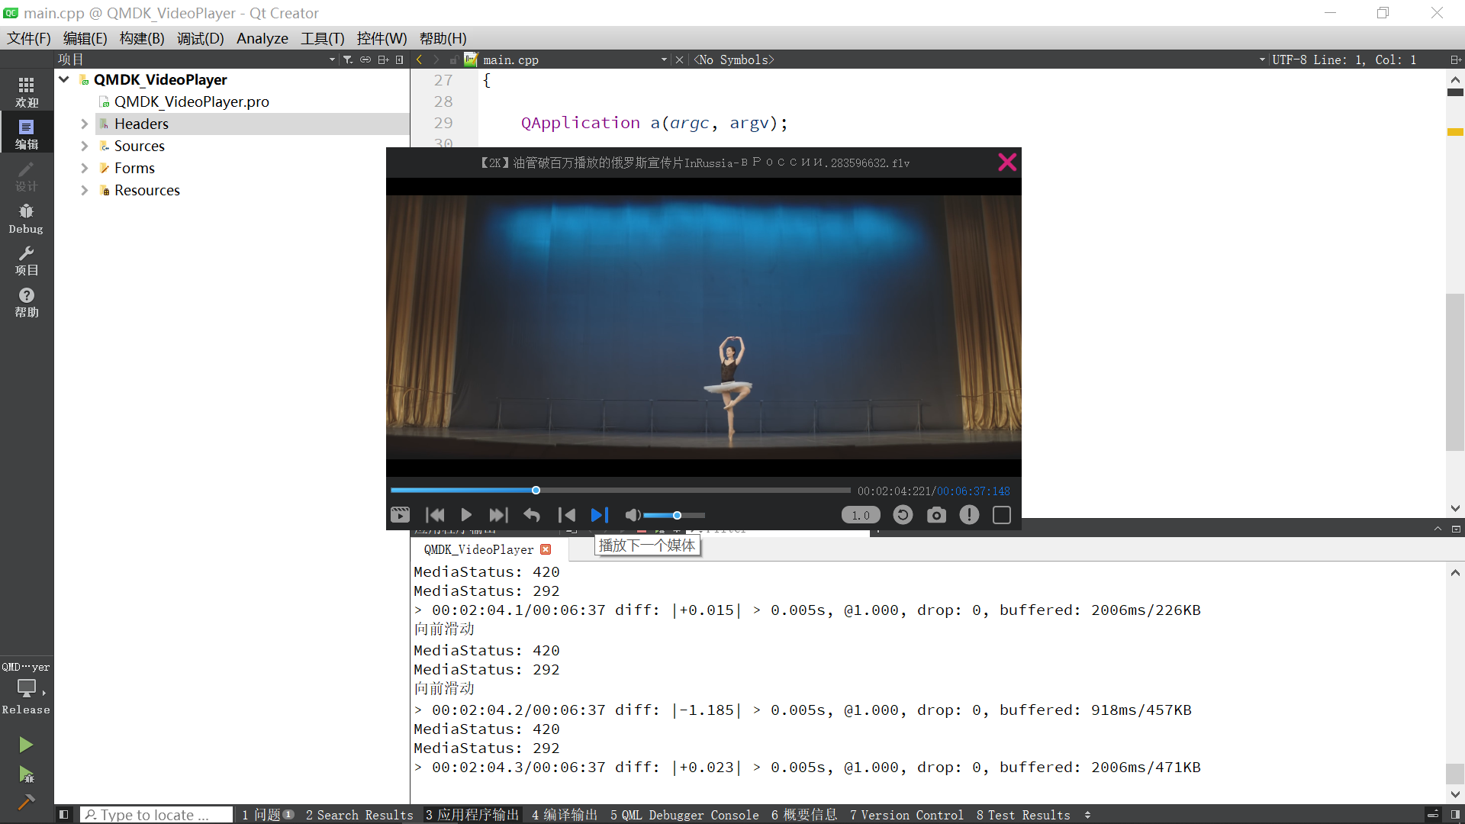Expand the Resources tree node
Viewport: 1465px width, 824px height.
85,190
